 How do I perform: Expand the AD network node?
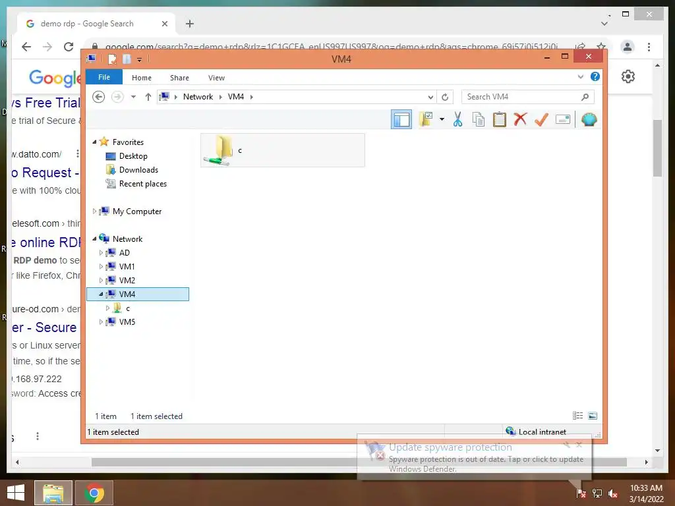tap(101, 252)
